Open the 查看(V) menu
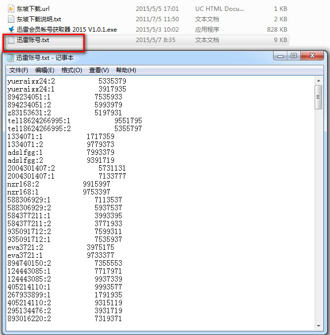330x335 pixels. 99,70
